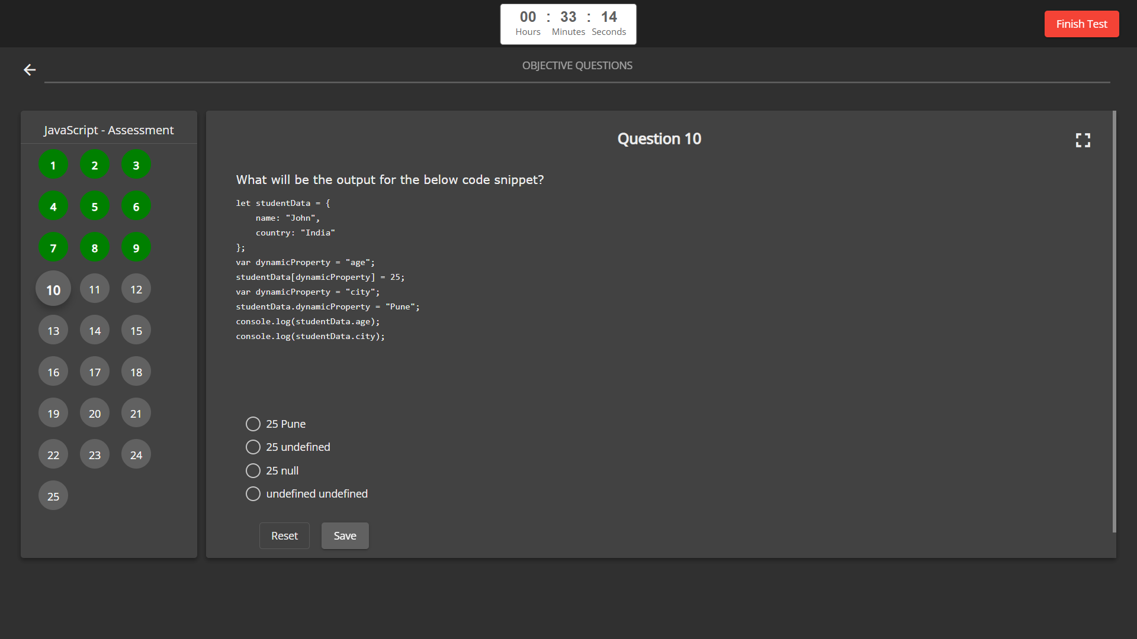1137x639 pixels.
Task: Jump to question 1
Action: [x=53, y=165]
